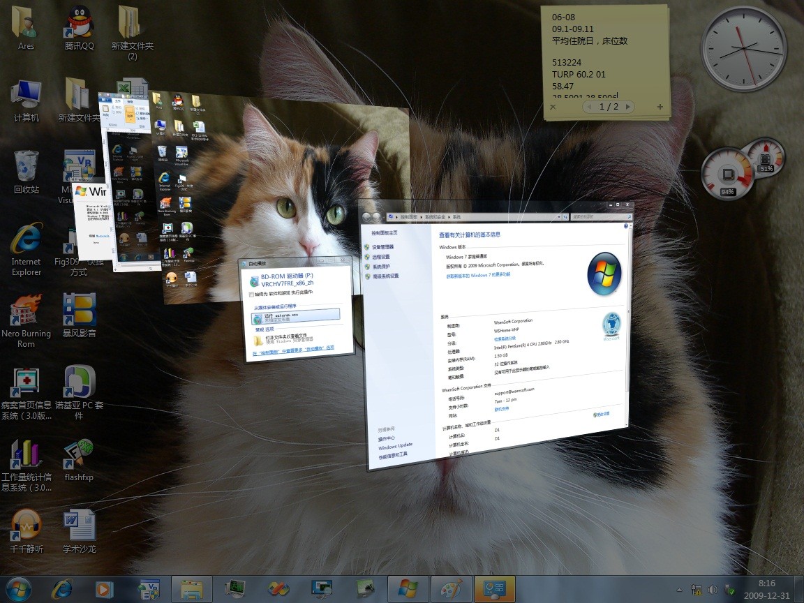Viewport: 804px width, 603px height.
Task: Open Paint from the taskbar
Action: 451,588
